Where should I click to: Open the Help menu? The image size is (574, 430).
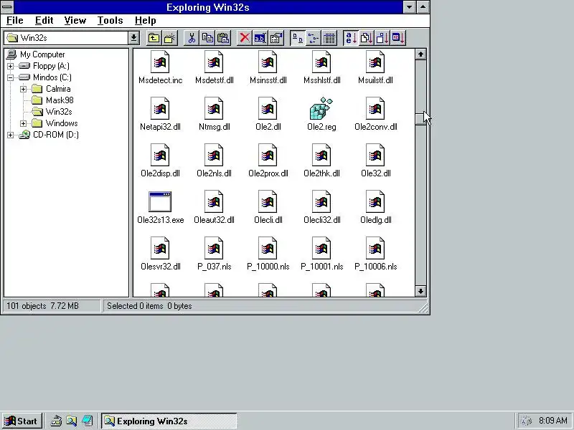tap(146, 21)
